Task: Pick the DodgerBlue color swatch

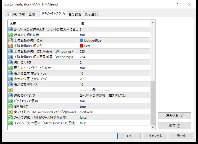Action: [x=81, y=40]
